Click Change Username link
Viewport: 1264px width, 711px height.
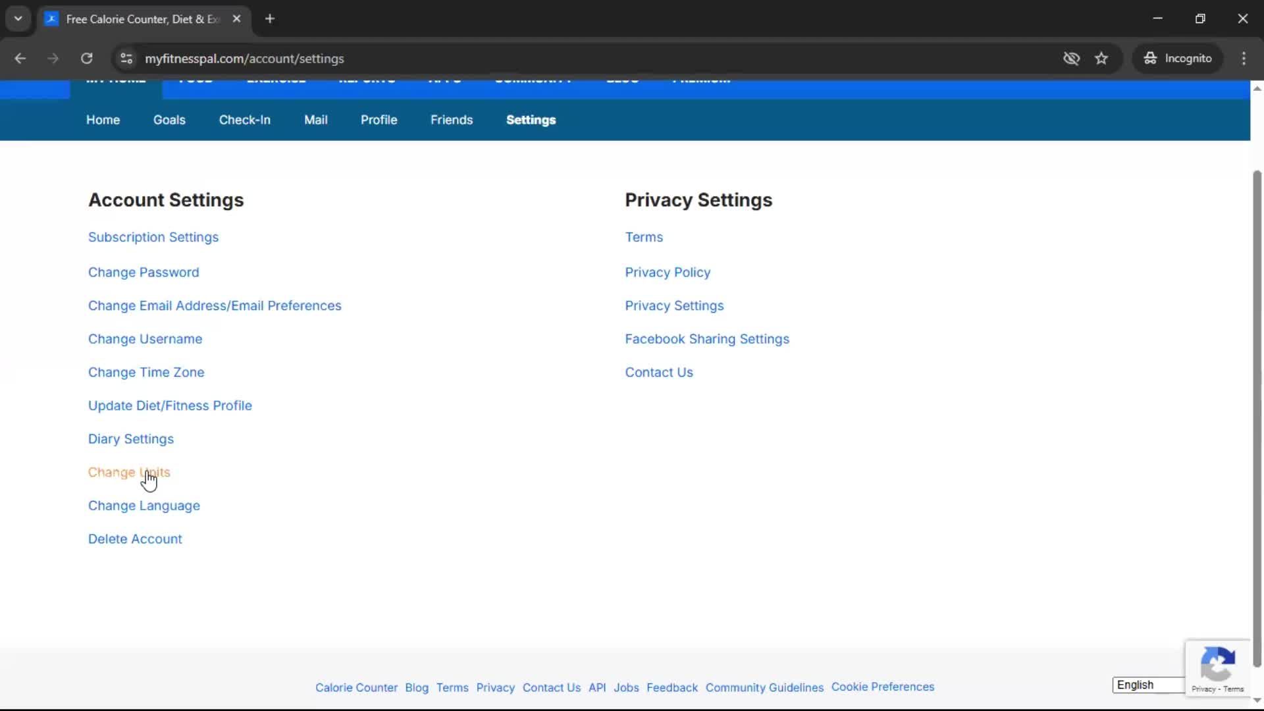[145, 339]
